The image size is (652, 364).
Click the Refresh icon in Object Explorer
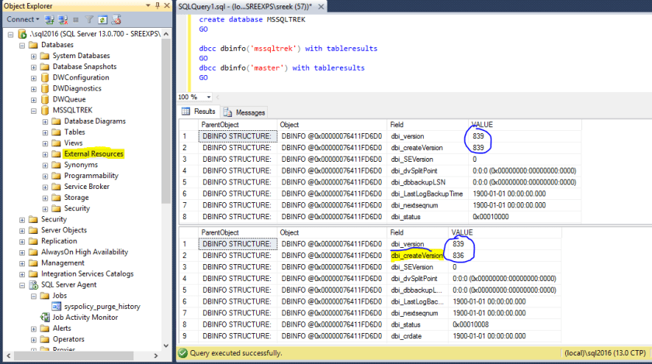(x=102, y=19)
